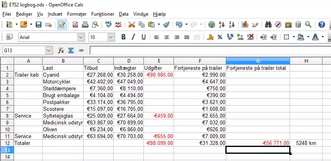
Task: Open the Rediger menu
Action: [24, 14]
